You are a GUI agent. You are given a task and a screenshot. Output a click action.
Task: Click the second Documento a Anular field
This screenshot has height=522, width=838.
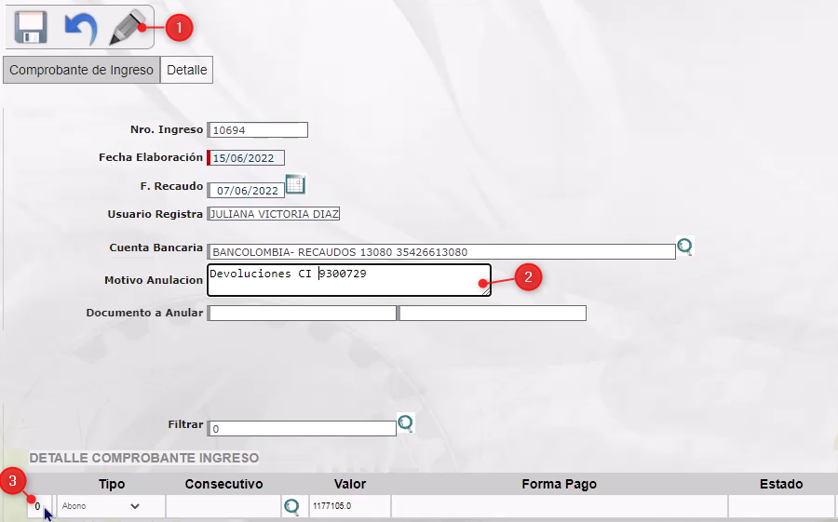click(x=493, y=314)
